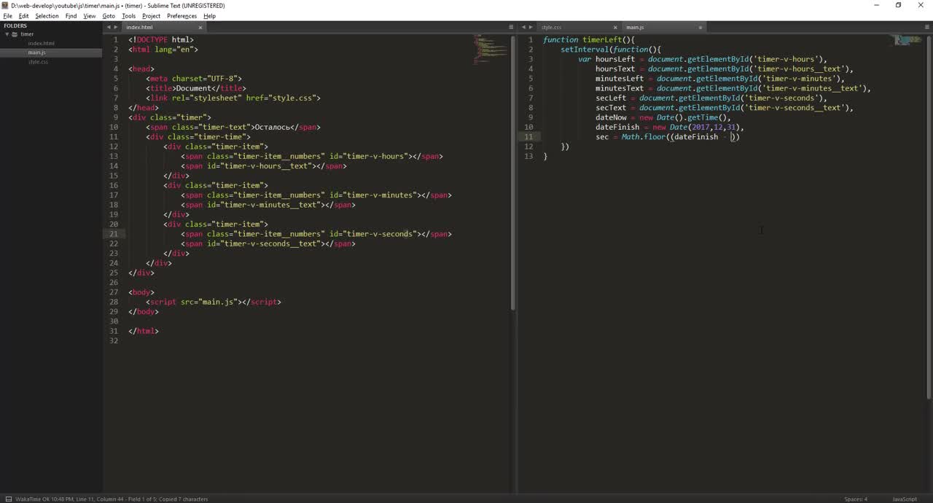Click 2017 year value in Date call
The image size is (933, 503).
coord(700,128)
